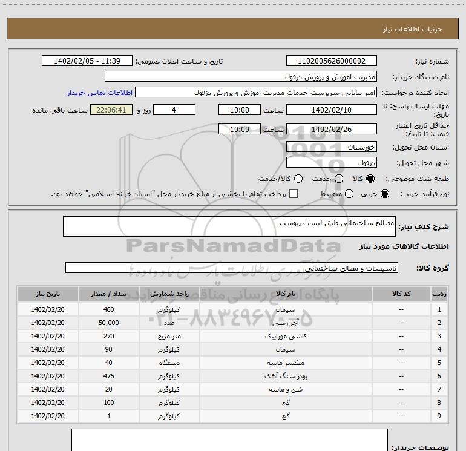This screenshot has height=451, width=466.
Task: Click quantity 475 in row 6
Action: [109, 376]
